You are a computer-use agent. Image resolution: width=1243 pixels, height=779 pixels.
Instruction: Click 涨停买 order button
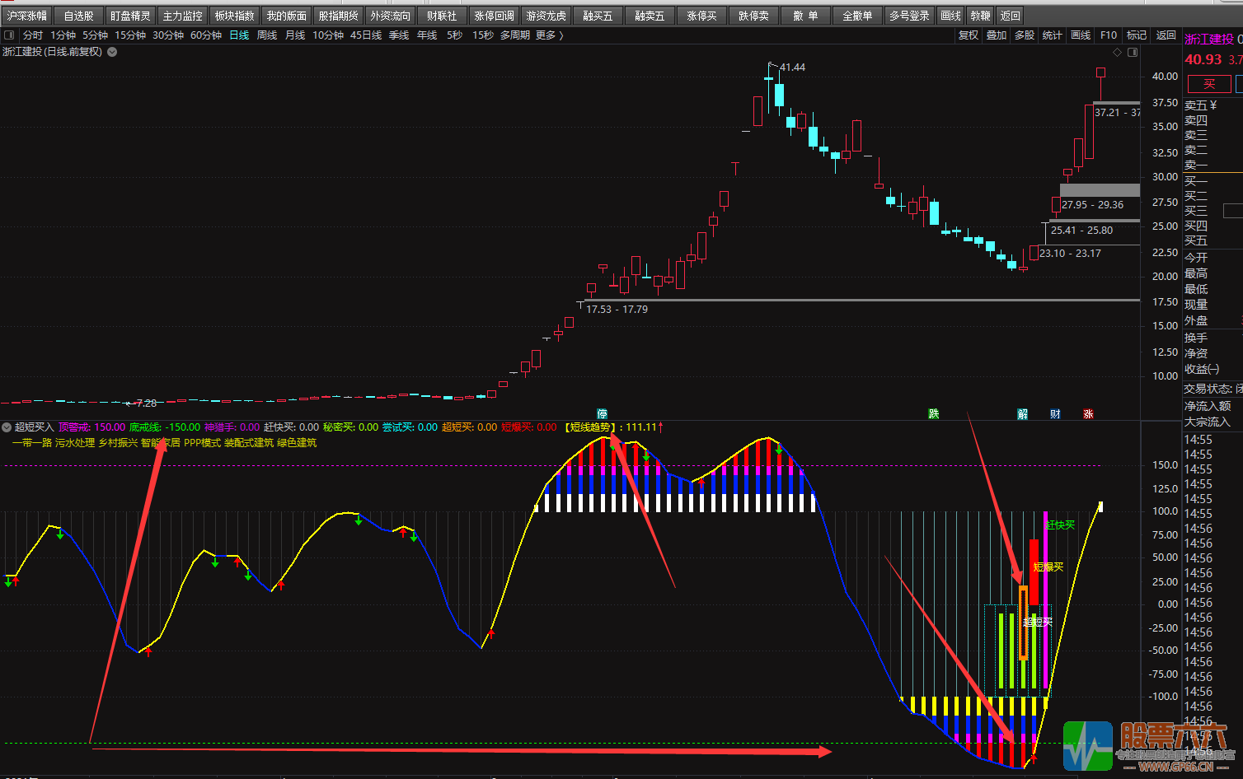702,16
